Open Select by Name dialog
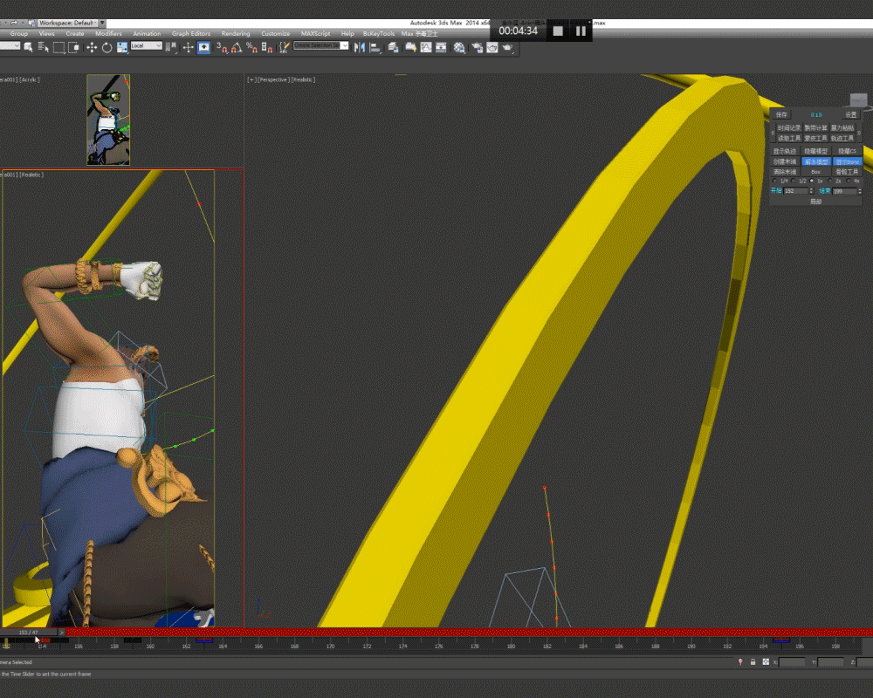Viewport: 873px width, 698px height. pyautogui.click(x=43, y=47)
